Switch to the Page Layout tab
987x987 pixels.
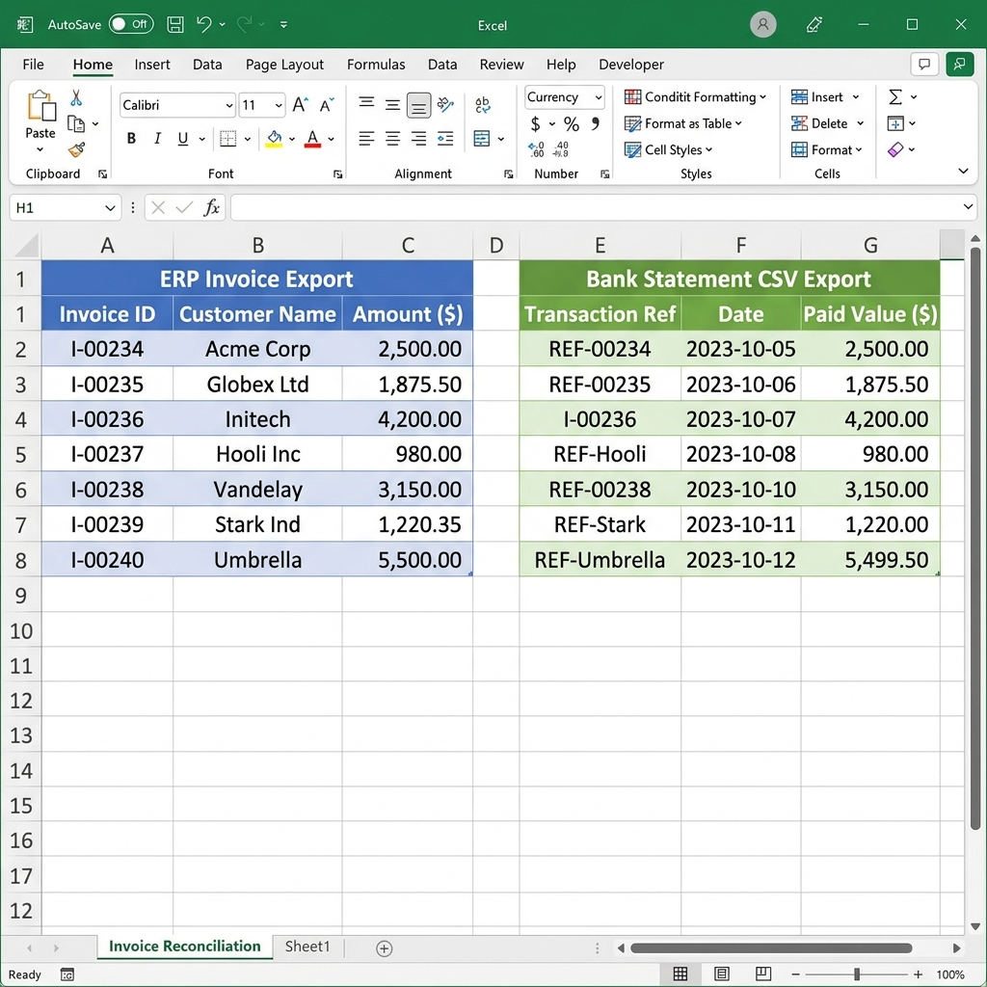(284, 65)
